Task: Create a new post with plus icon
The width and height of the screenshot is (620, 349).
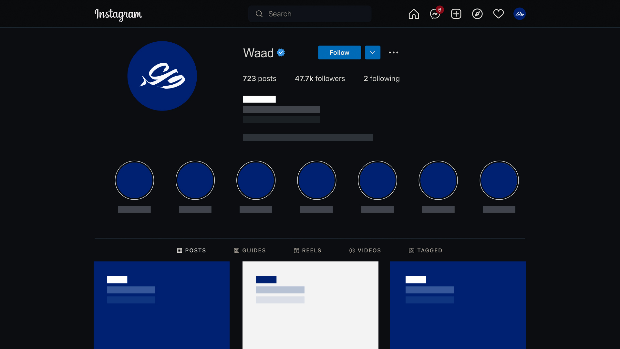Action: 456,14
